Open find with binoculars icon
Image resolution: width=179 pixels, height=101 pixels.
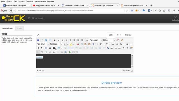(x=54, y=48)
